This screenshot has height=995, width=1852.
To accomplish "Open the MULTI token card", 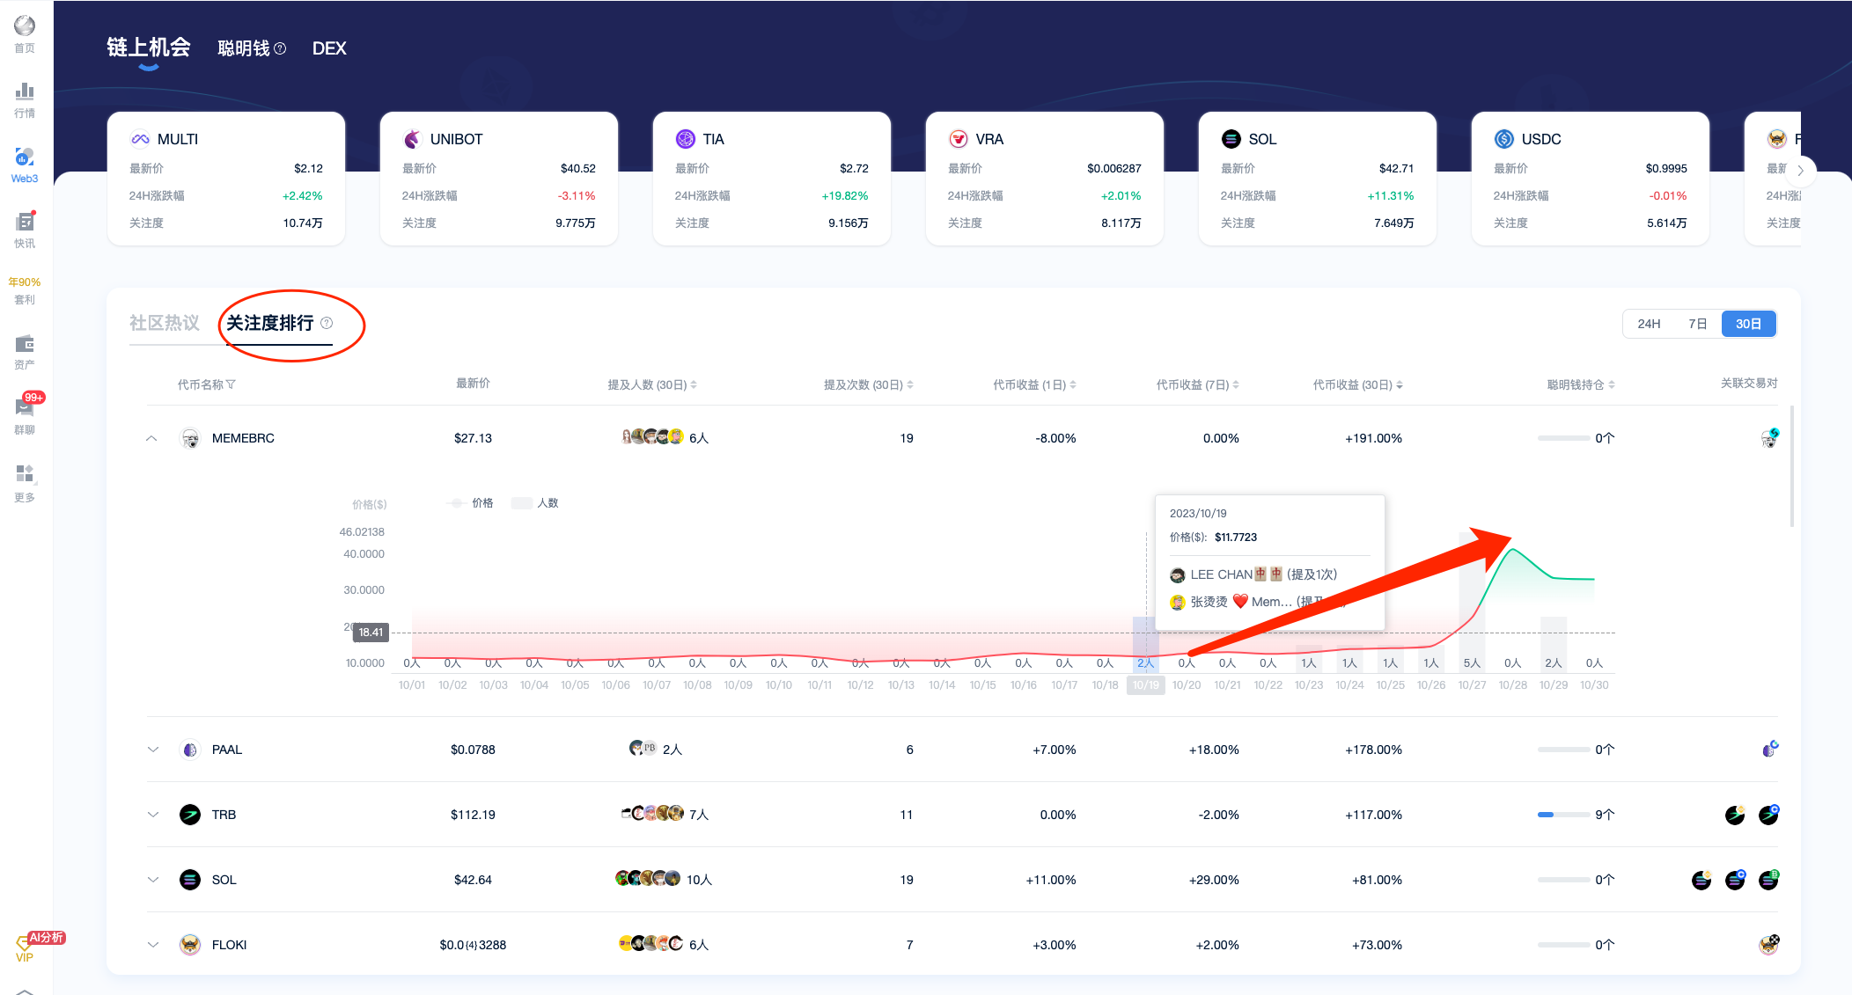I will click(226, 179).
